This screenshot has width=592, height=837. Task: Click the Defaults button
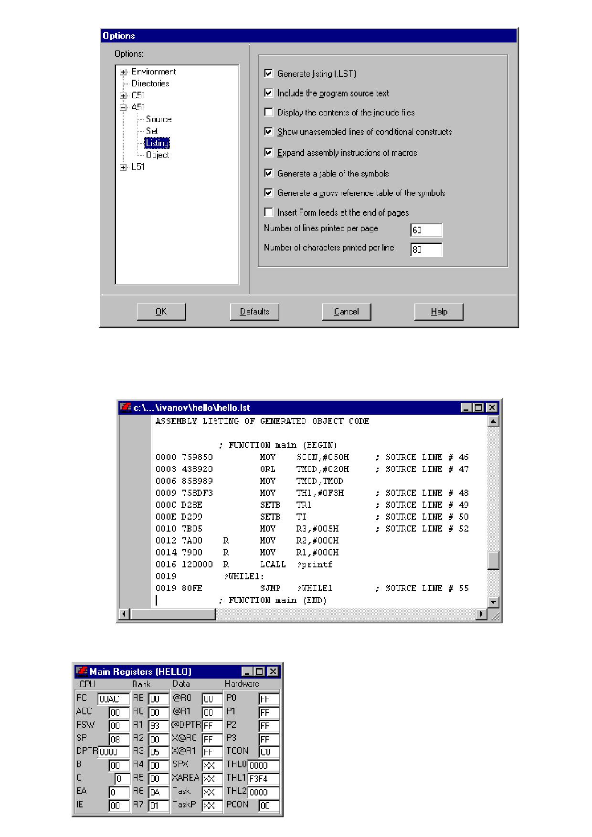click(254, 312)
